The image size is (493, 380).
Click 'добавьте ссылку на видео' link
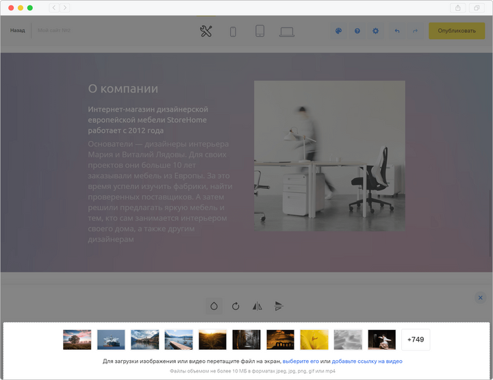tap(367, 361)
